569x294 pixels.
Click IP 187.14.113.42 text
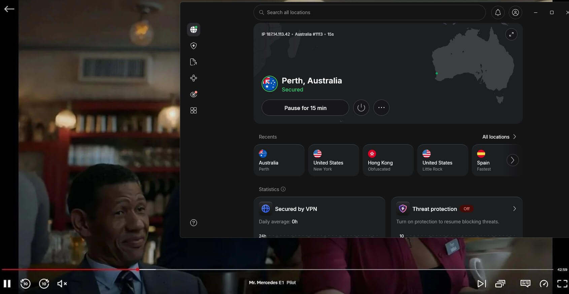276,34
